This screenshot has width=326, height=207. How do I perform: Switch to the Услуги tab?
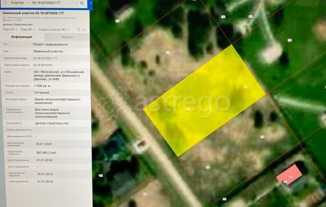click(x=67, y=37)
